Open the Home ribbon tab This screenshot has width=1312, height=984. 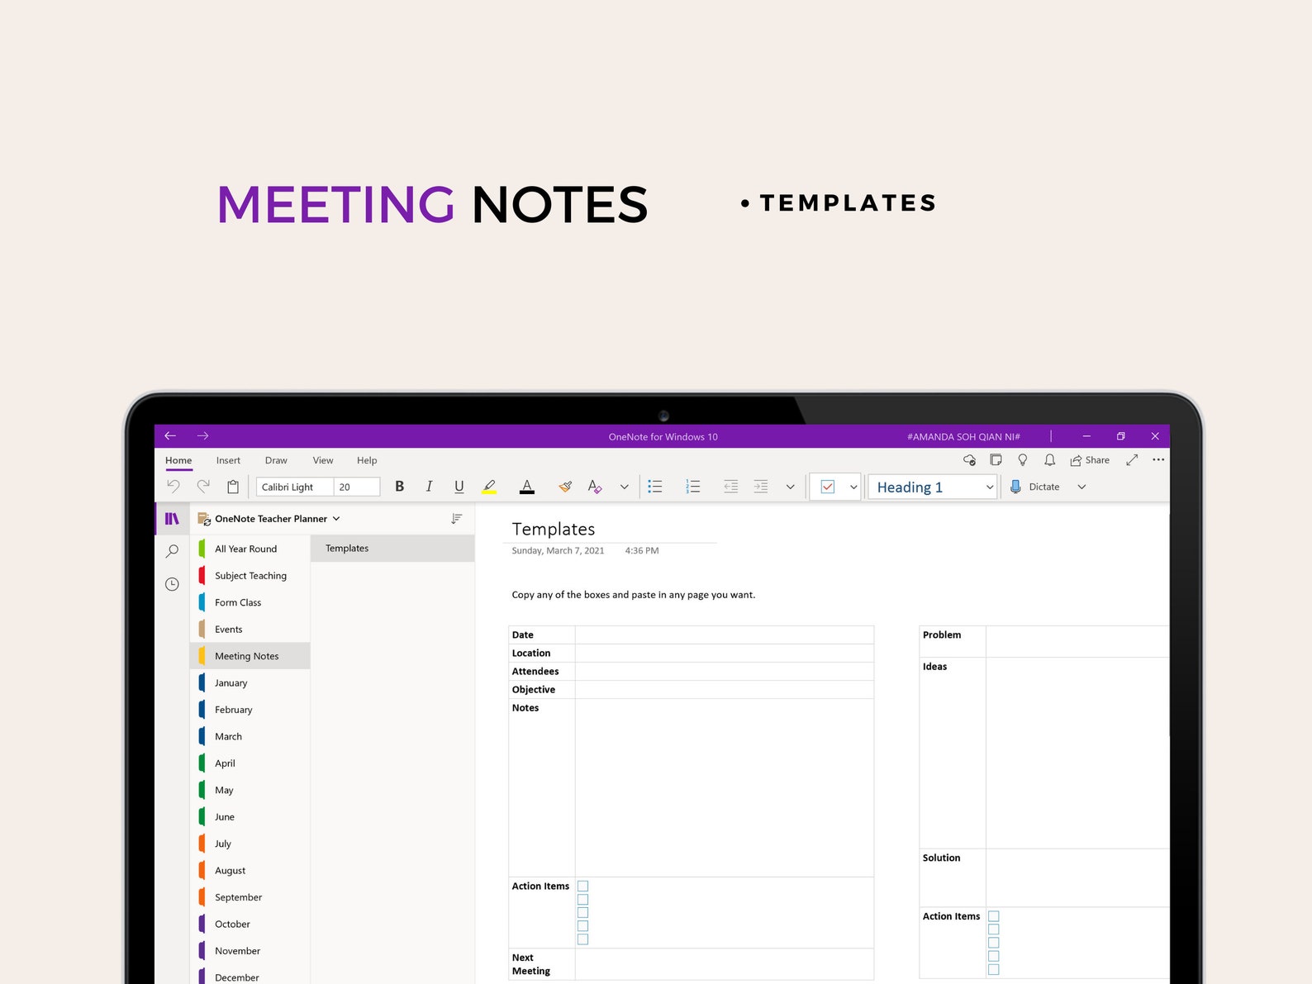(x=178, y=460)
